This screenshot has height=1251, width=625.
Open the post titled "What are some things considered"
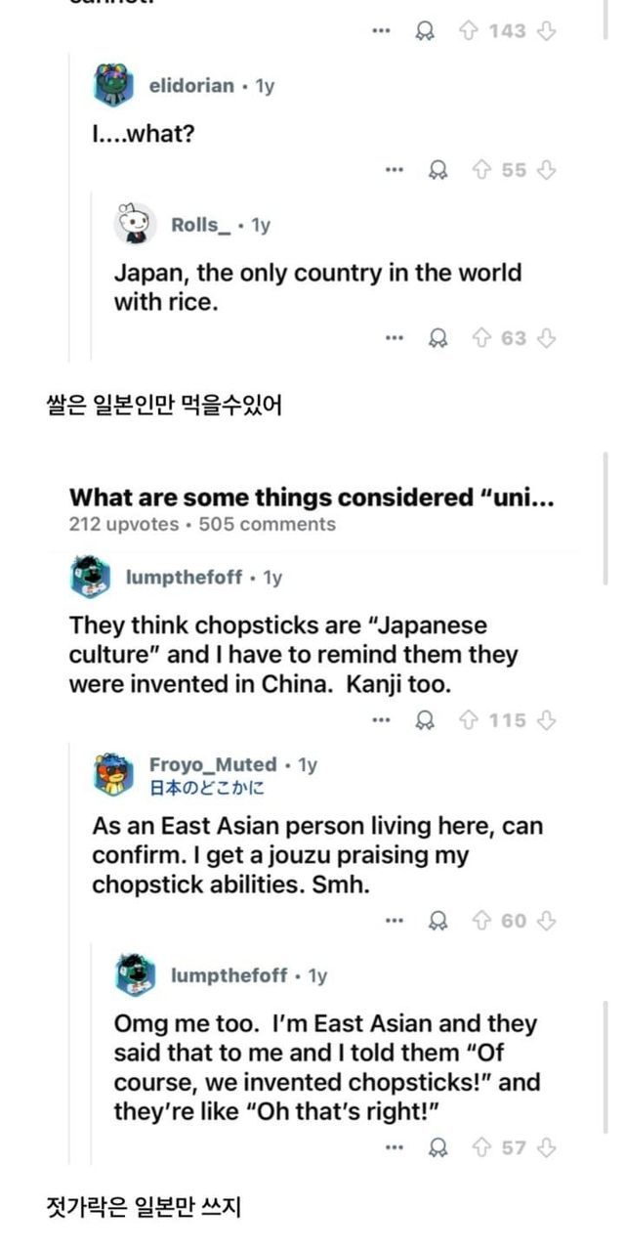[312, 497]
